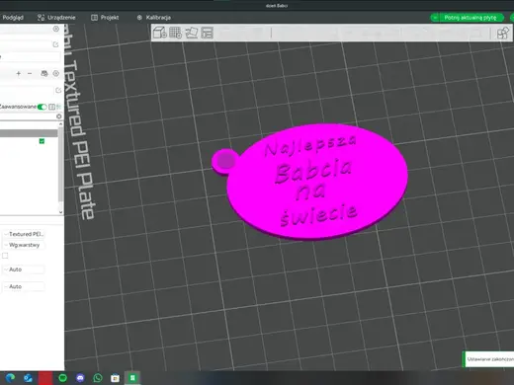
Task: Click Bambu Studio taskbar icon
Action: (132, 378)
